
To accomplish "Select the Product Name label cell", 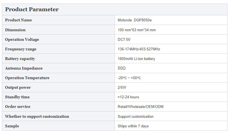I will pos(59,20).
